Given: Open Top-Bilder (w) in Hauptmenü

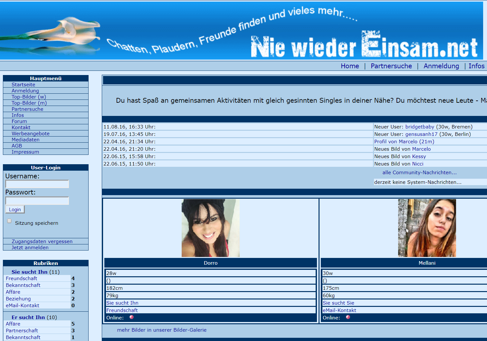Looking at the screenshot, I should (29, 97).
